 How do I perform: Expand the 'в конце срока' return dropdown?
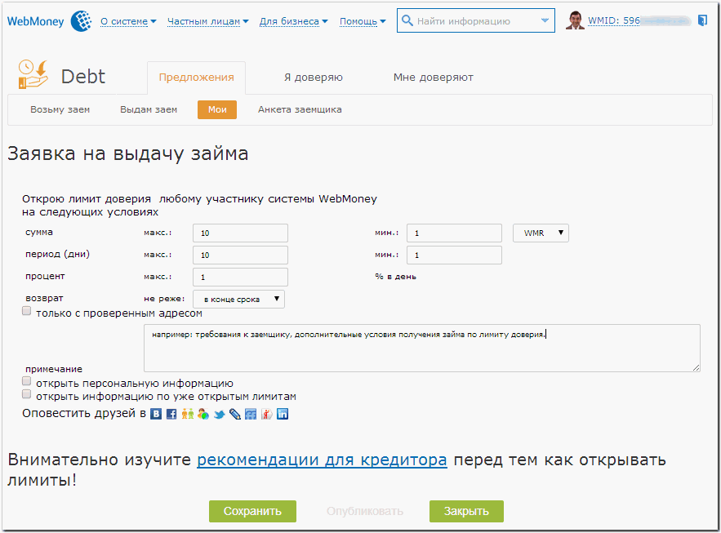tap(238, 300)
